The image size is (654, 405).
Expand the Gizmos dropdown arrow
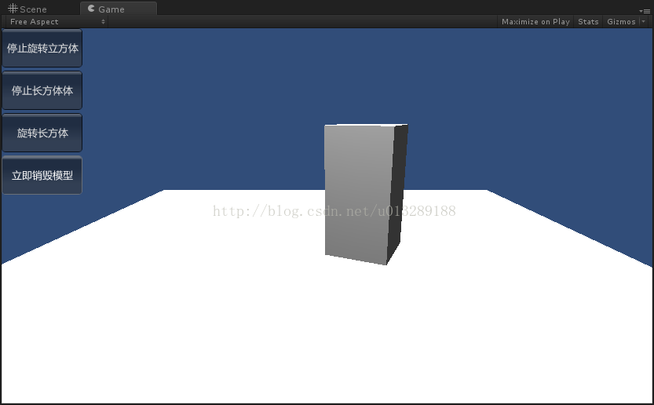tap(644, 22)
